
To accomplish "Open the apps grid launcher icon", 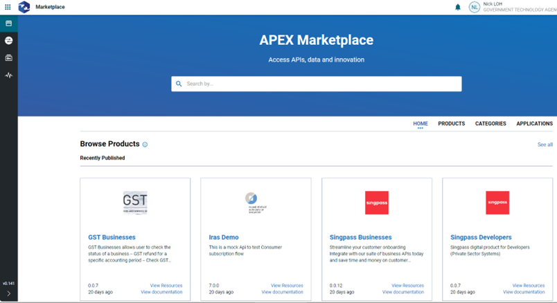I will tap(8, 7).
